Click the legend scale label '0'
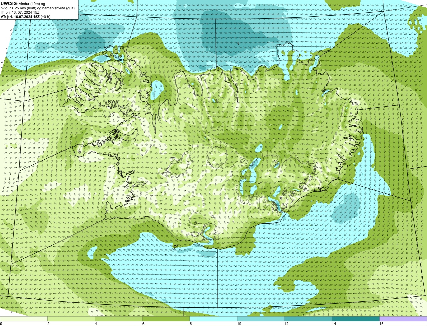This screenshot has height=326, width=427. click(x=1, y=324)
